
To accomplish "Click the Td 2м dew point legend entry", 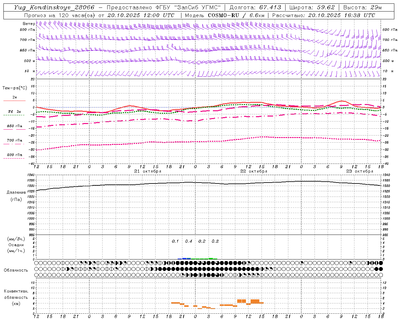I will coord(15,112).
